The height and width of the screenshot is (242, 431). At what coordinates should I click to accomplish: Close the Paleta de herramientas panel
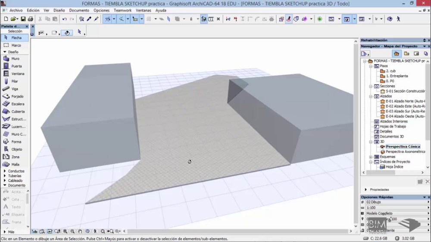click(x=27, y=26)
